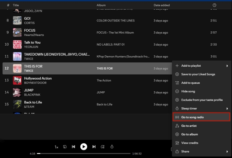Choose Share menu entry
The image size is (232, 158).
pos(202,152)
